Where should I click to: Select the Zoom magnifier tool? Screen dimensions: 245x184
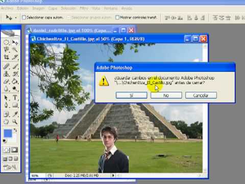(x=15, y=122)
